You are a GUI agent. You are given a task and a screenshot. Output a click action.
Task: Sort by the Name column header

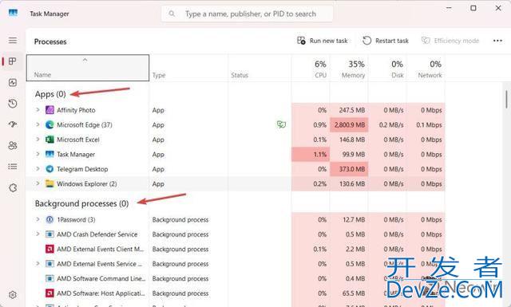pos(88,68)
